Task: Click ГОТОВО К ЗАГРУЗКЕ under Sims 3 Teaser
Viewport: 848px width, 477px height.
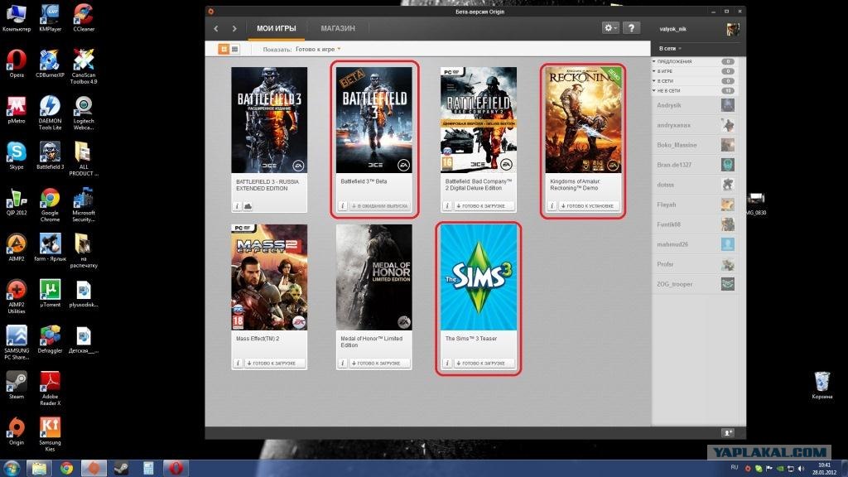Action: pyautogui.click(x=484, y=364)
